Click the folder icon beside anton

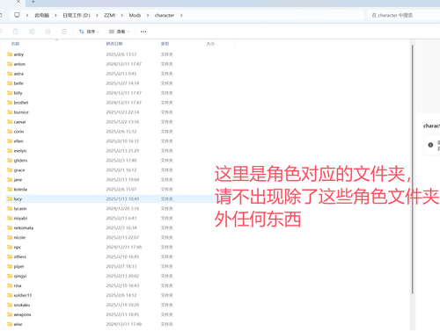click(10, 64)
